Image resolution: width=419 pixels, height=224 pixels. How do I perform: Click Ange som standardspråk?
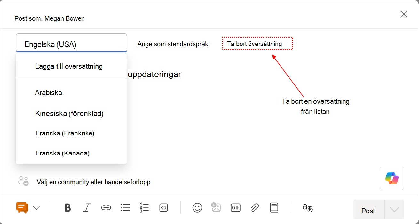tap(173, 44)
